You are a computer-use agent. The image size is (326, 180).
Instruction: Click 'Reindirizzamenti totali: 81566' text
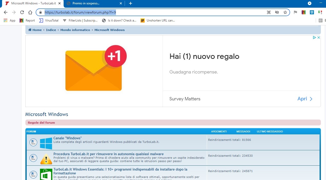click(230, 140)
